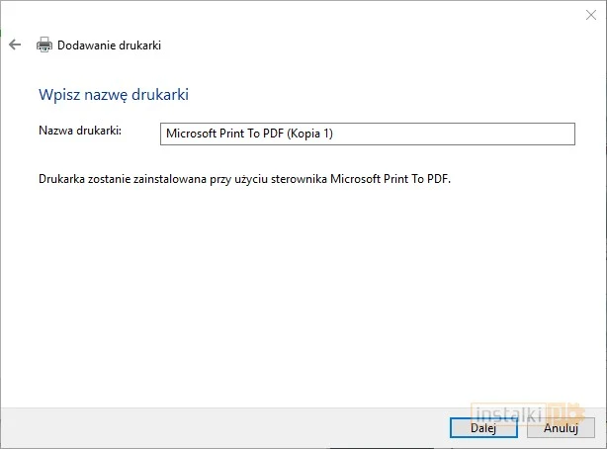Screen dimensions: 607x449
Task: Click the back arrow in the wizard header
Action: point(15,45)
